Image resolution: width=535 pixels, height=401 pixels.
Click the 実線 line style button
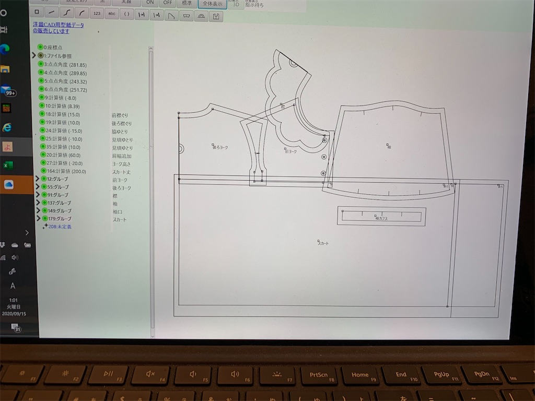[126, 2]
